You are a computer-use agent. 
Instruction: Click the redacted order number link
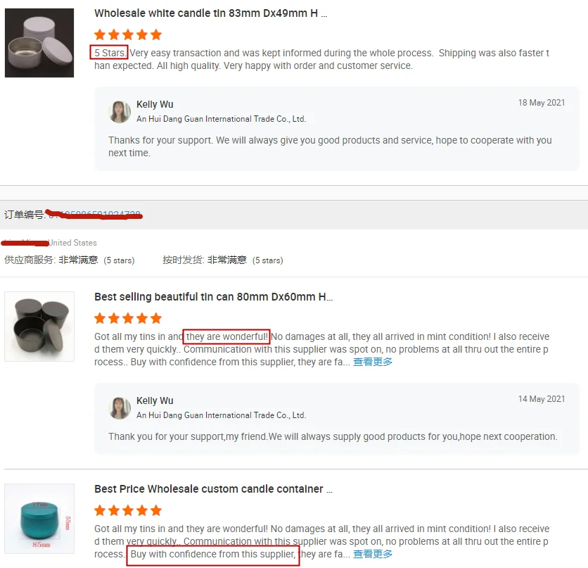pyautogui.click(x=94, y=215)
